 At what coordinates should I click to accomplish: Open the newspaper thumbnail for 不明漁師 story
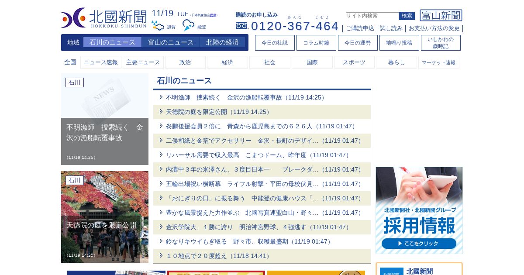pos(105,119)
